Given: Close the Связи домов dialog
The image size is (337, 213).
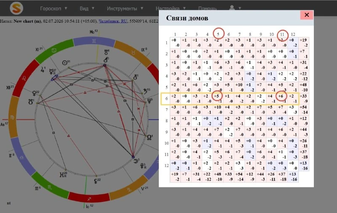Looking at the screenshot, I should (x=307, y=15).
